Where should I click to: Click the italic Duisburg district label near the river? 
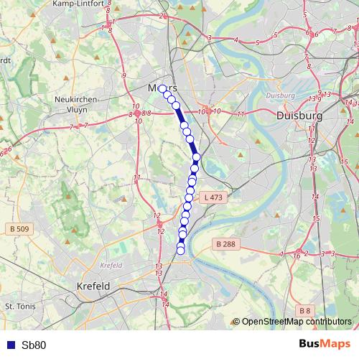(281, 95)
